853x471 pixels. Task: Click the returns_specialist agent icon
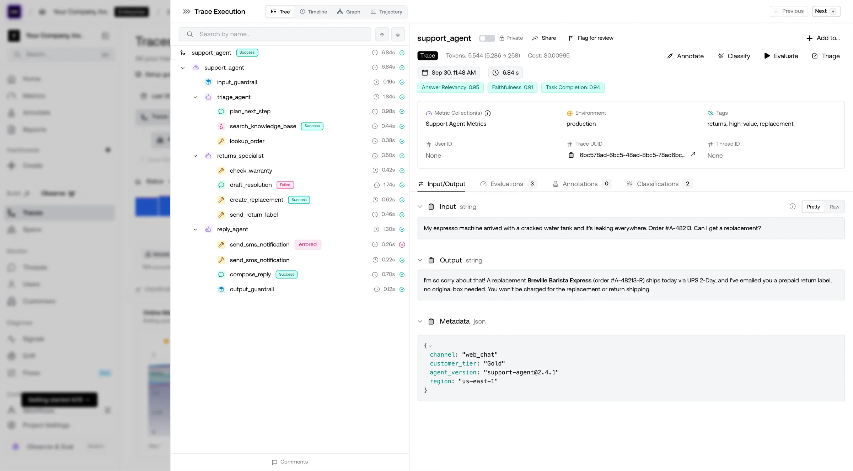(x=208, y=156)
